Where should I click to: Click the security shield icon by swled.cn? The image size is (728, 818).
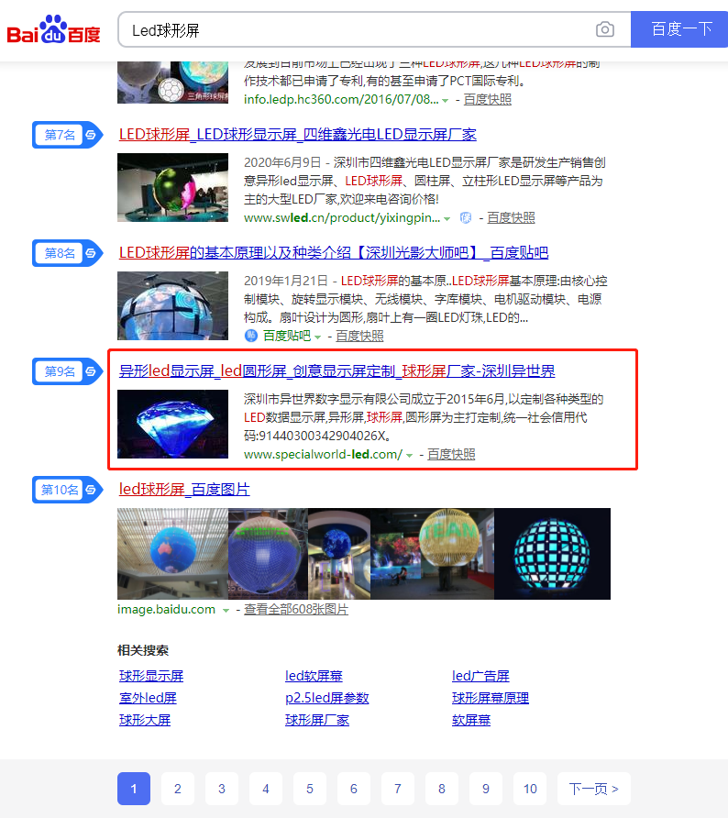pos(465,218)
